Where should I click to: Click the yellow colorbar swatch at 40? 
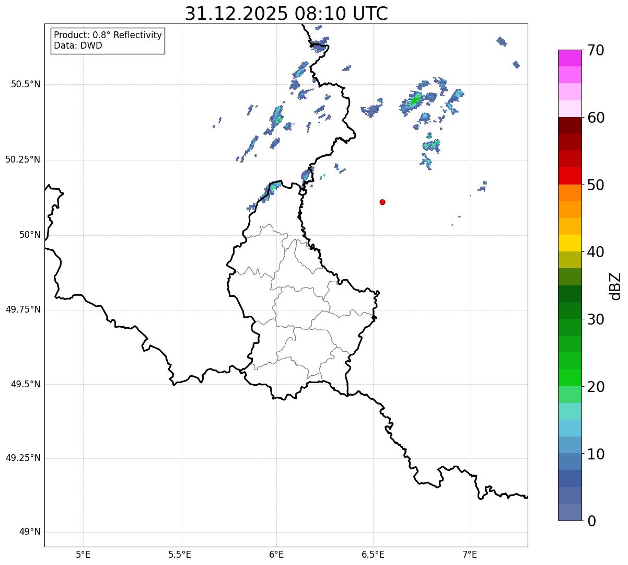[570, 244]
